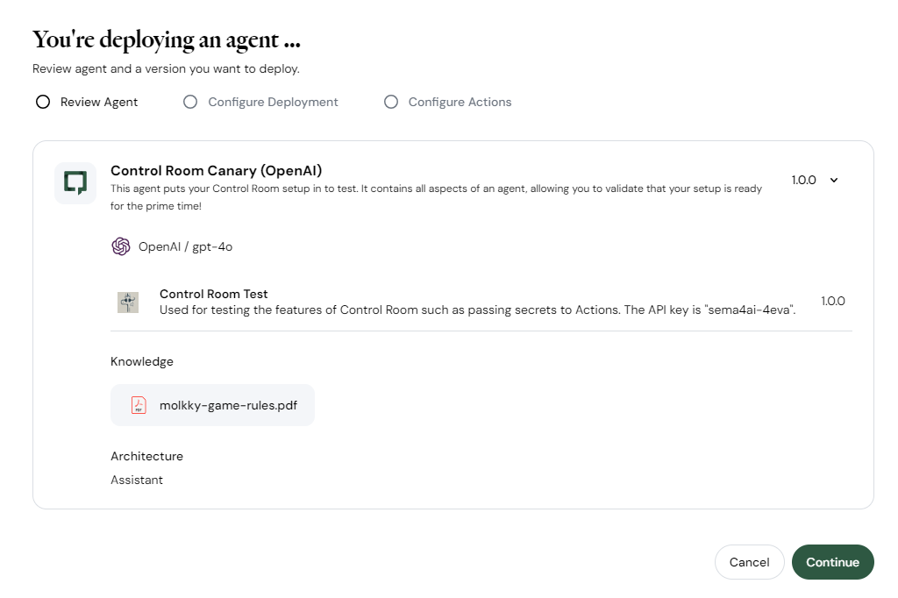Image resolution: width=898 pixels, height=598 pixels.
Task: Click the Control Room Canary agent logo icon
Action: point(75,182)
